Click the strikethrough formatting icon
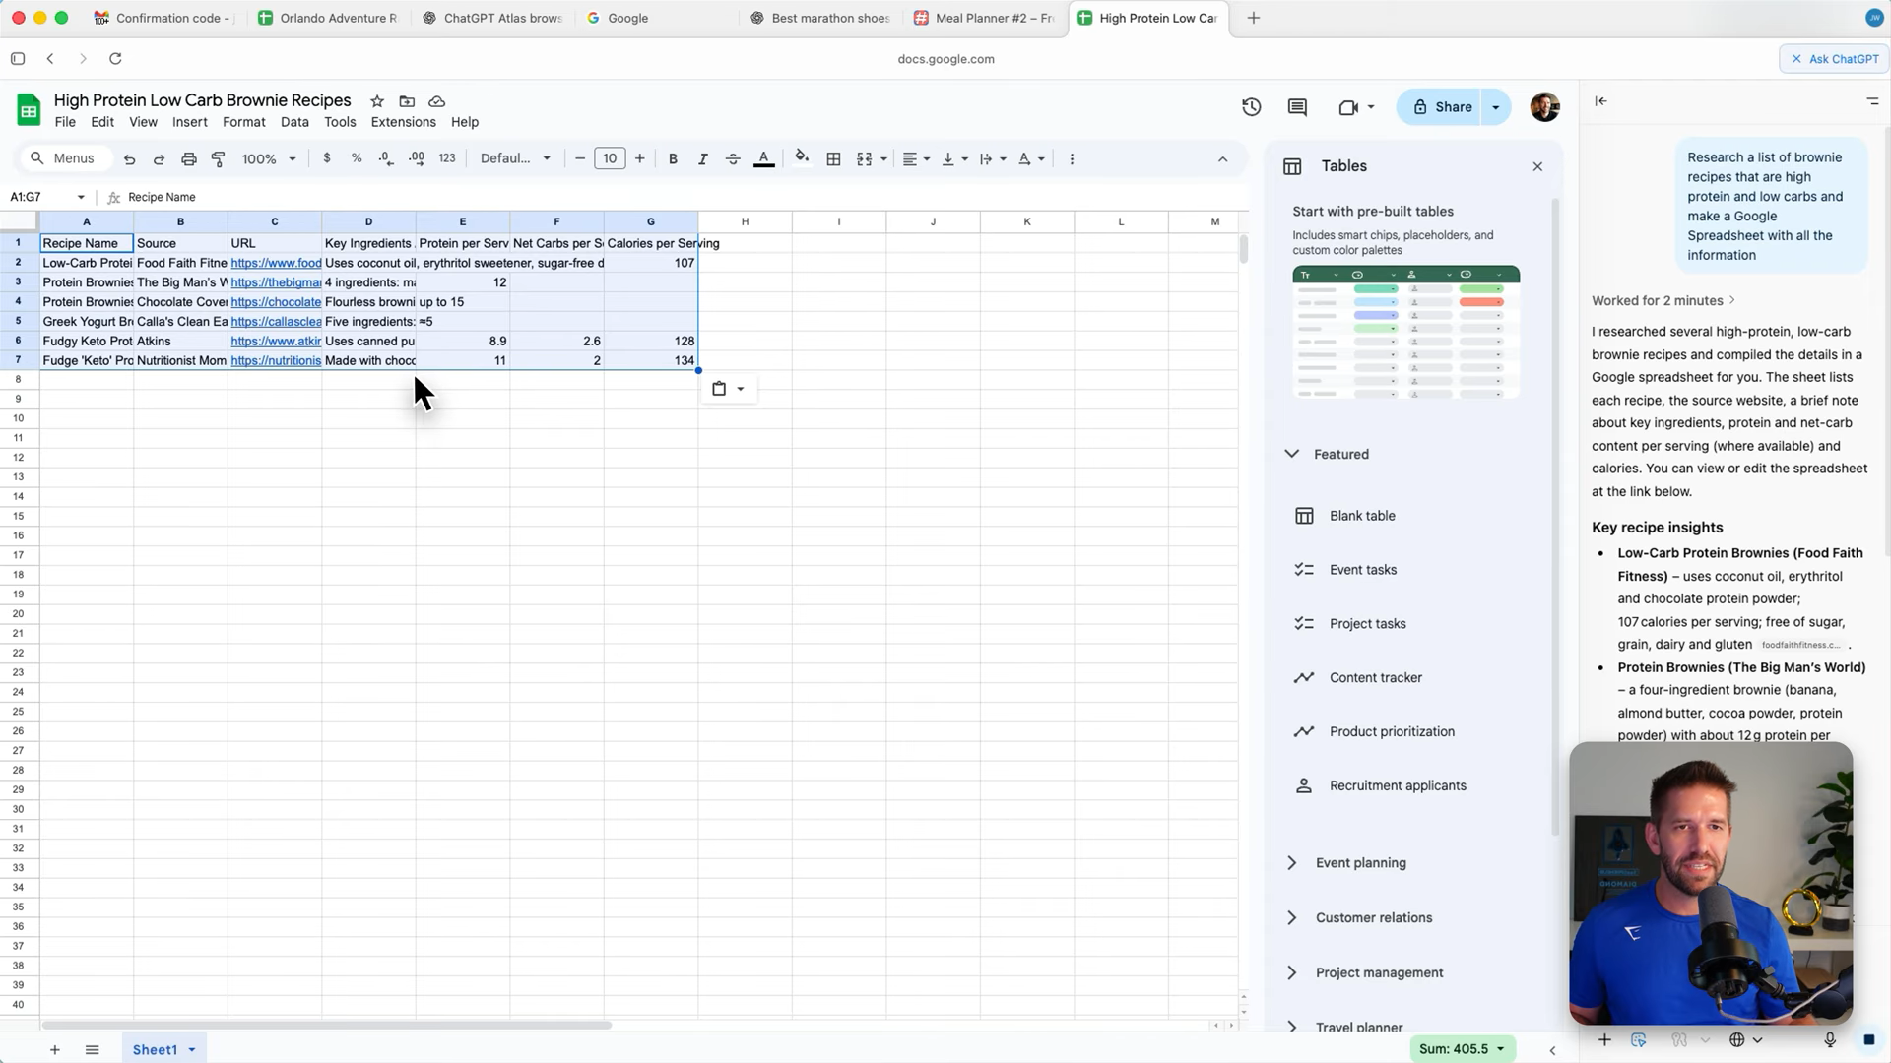The height and width of the screenshot is (1063, 1891). (x=733, y=158)
